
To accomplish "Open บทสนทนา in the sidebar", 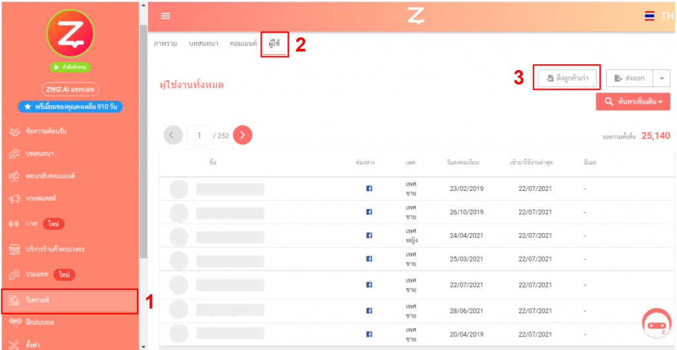I will [x=69, y=153].
